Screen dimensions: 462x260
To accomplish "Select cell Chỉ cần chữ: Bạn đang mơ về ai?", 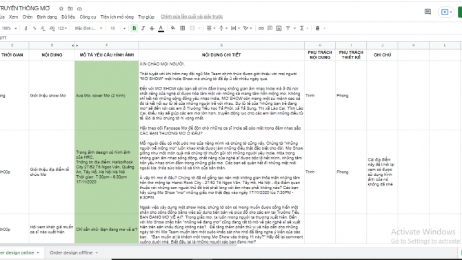I will [x=107, y=230].
